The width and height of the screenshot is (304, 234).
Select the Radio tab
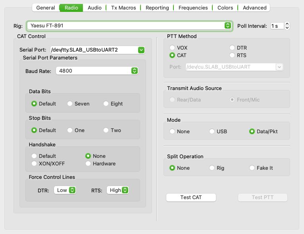click(71, 8)
